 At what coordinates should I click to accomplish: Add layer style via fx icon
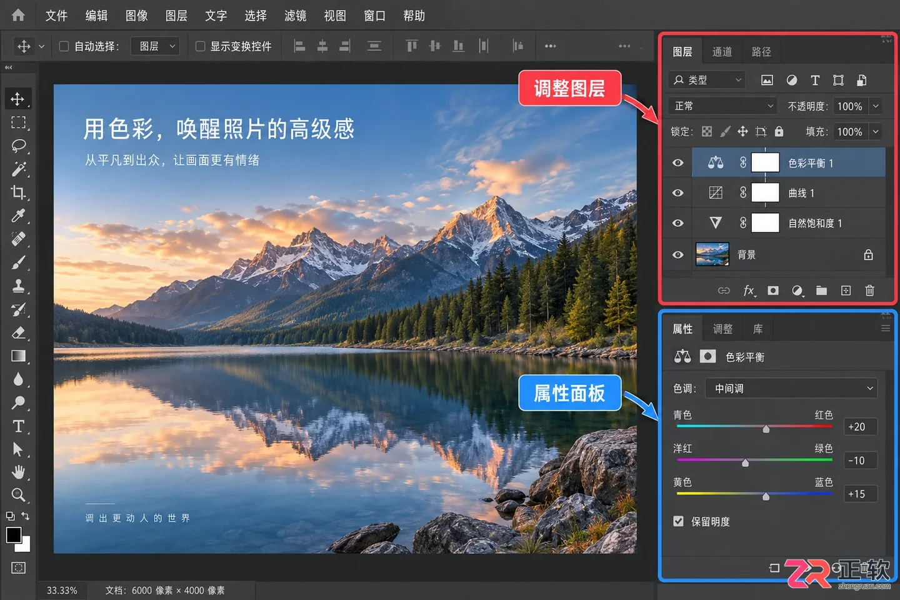[749, 291]
